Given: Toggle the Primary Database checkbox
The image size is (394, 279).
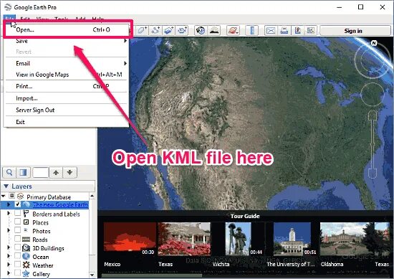Looking at the screenshot, I should [11, 196].
